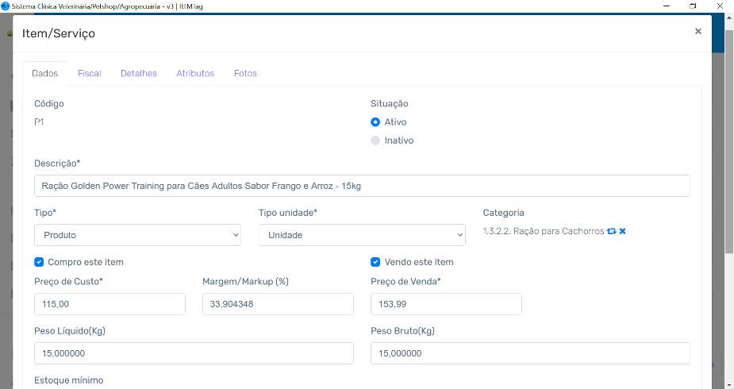Click the app icon in title bar
This screenshot has height=389, width=734.
pos(6,6)
